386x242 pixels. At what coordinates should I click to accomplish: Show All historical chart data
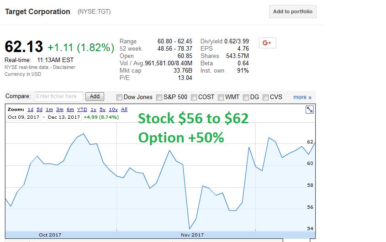[124, 110]
